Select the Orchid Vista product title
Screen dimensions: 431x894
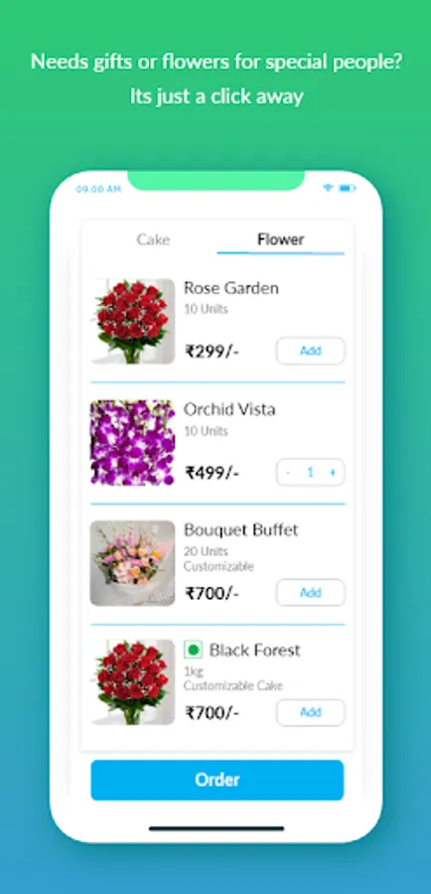pos(229,409)
